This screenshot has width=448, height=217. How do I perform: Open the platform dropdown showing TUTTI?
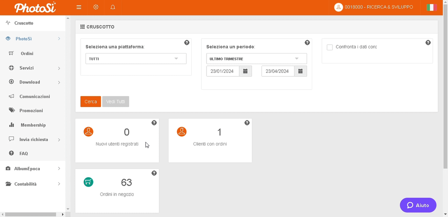[x=136, y=59]
